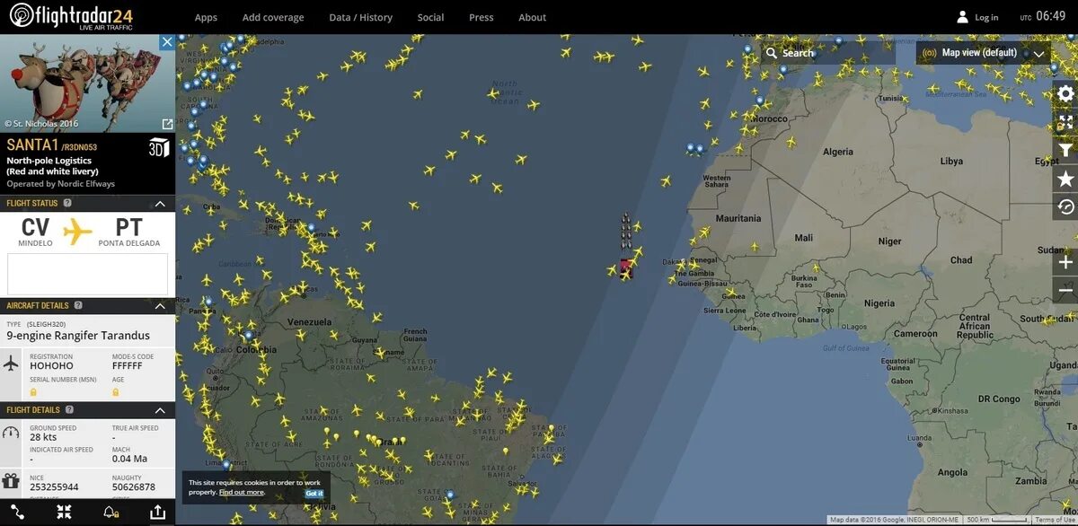Toggle fullscreen map mode
Viewport: 1078px width, 526px height.
(x=1065, y=122)
